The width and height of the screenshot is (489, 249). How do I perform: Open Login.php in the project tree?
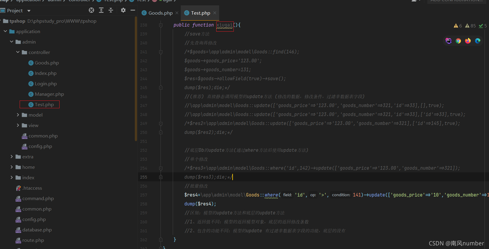pyautogui.click(x=43, y=84)
